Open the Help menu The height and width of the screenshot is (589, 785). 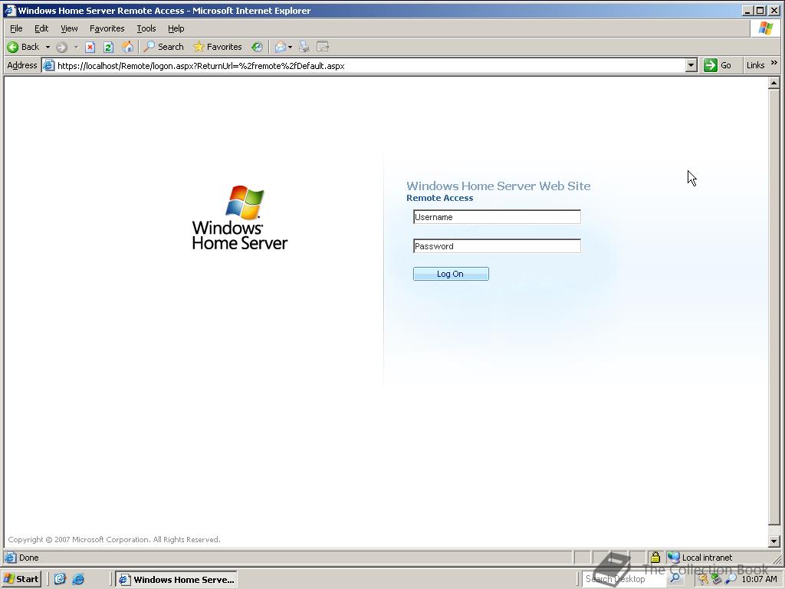click(x=176, y=28)
